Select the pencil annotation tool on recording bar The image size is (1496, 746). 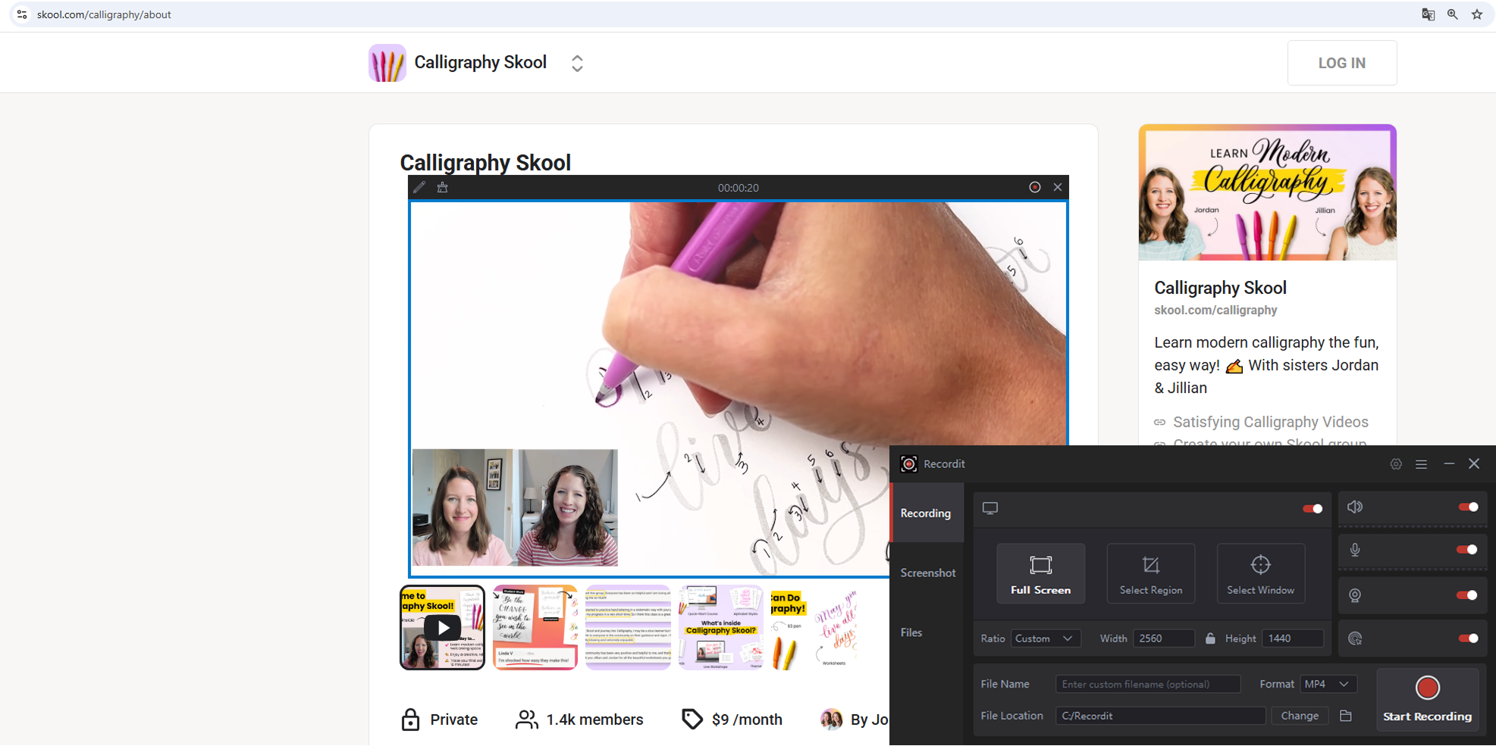419,187
